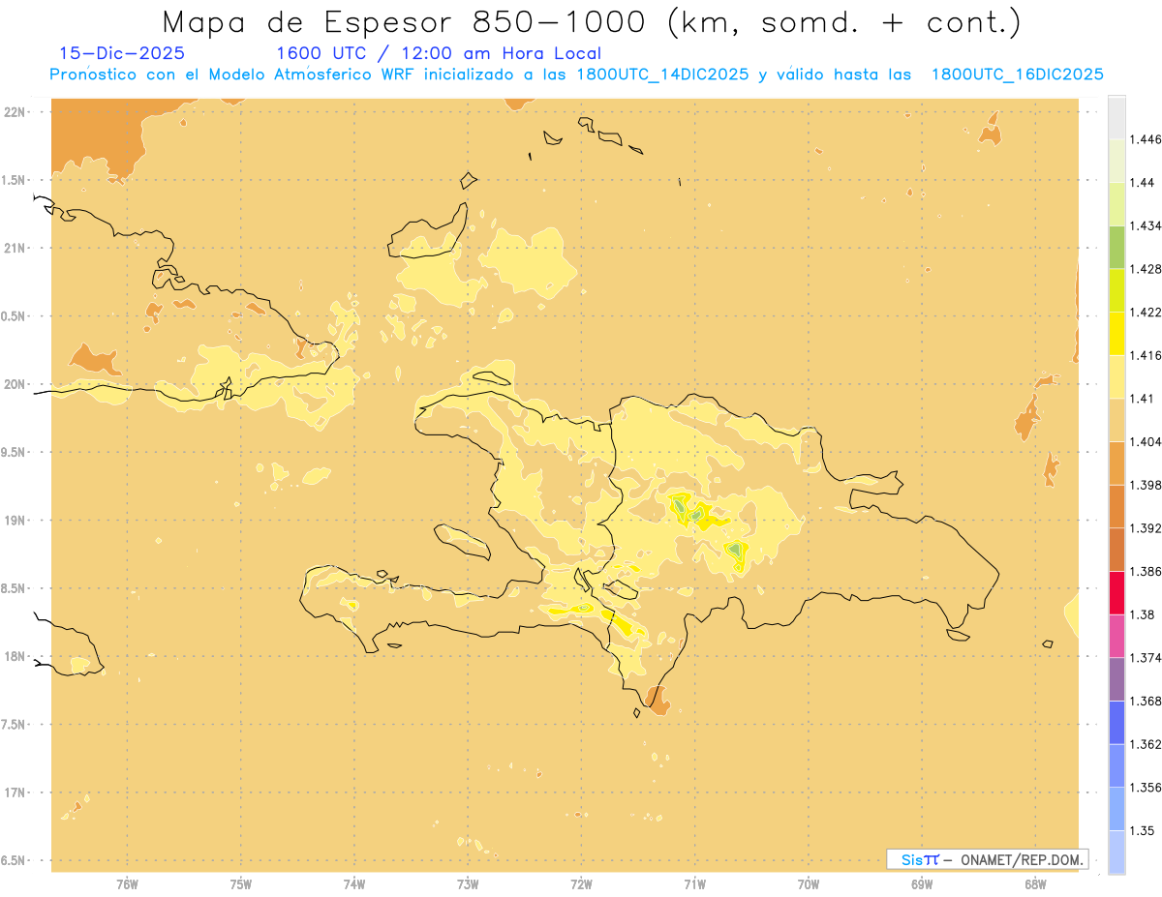1162x897 pixels.
Task: Click the light grey colorbar segment above 1.446
Action: point(1116,117)
